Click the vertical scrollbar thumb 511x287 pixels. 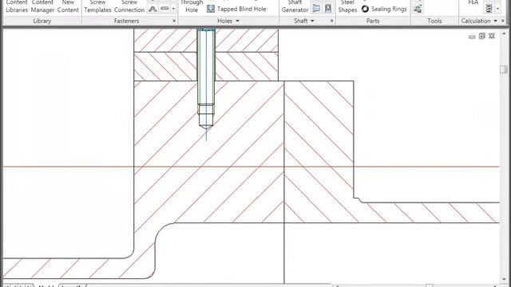pyautogui.click(x=504, y=69)
